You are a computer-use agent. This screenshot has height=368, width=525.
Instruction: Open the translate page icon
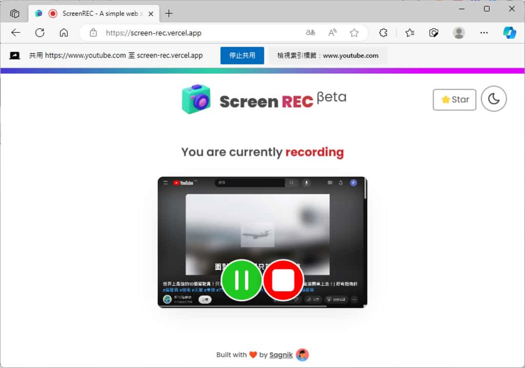tap(310, 33)
